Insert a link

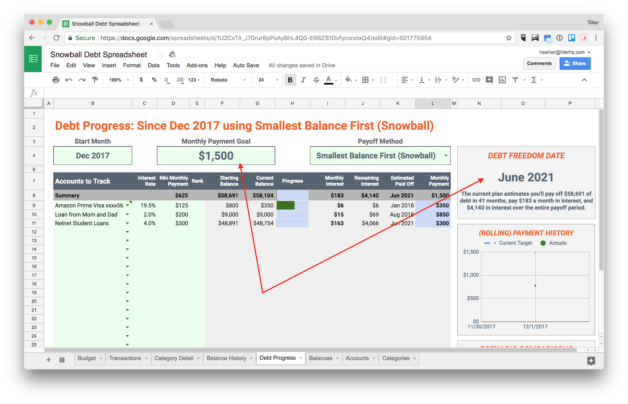476,80
